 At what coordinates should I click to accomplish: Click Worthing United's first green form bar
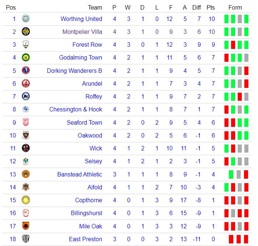pos(226,19)
